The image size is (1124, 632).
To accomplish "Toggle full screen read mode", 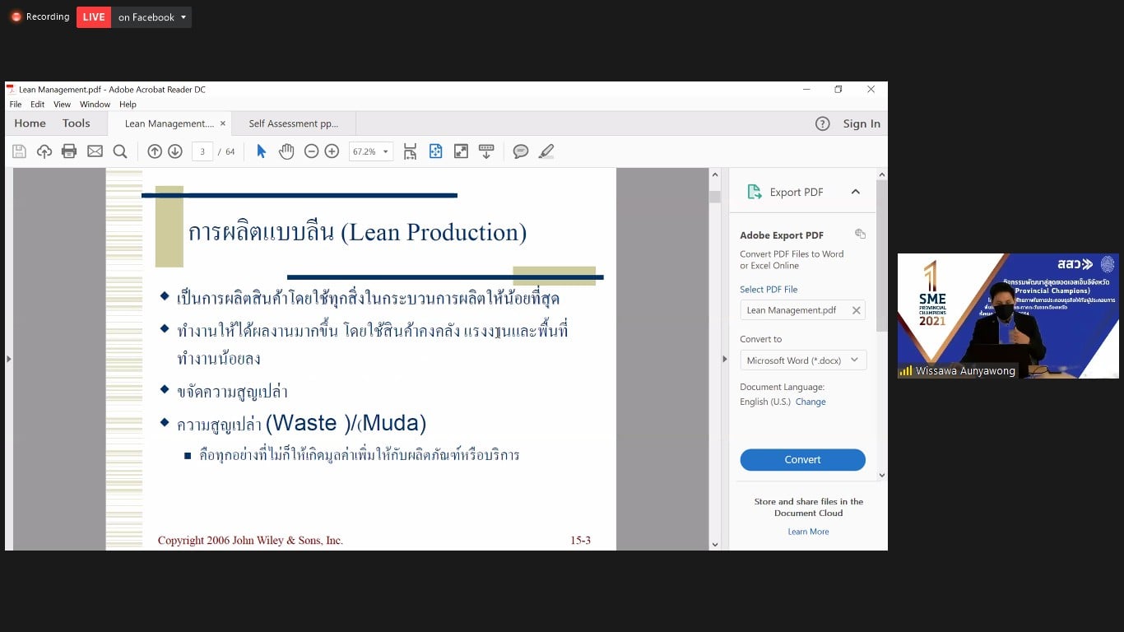I will coord(461,151).
